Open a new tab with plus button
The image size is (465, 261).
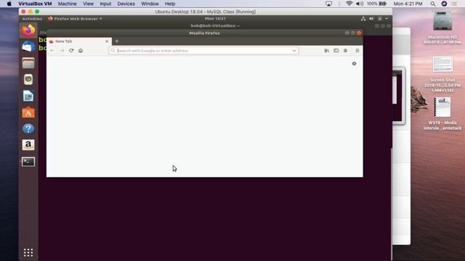[x=116, y=41]
